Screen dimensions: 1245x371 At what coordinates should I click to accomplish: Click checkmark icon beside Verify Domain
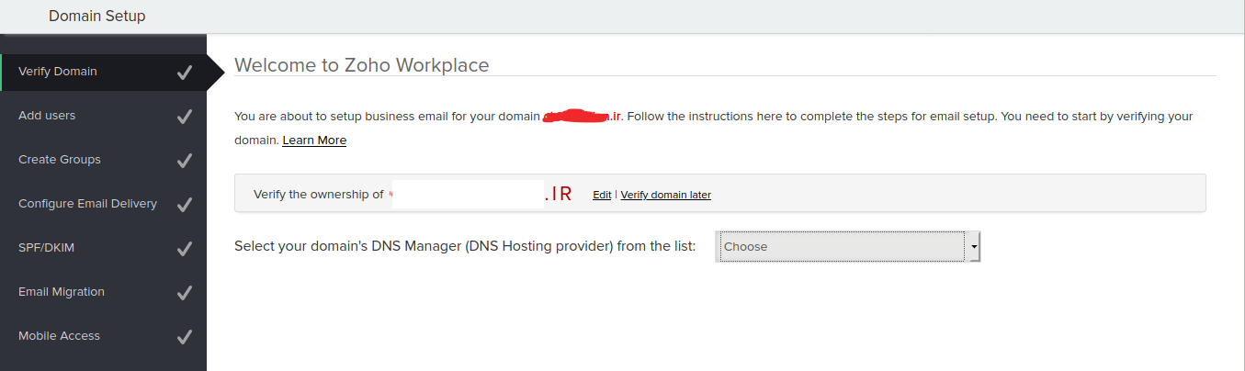(185, 73)
